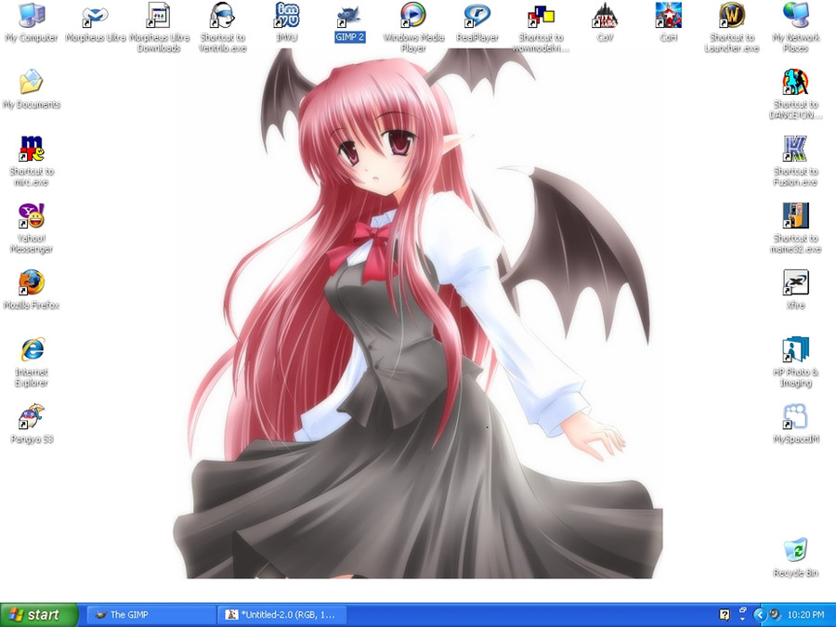Click the 10:20 PM taskbar clock

click(805, 615)
